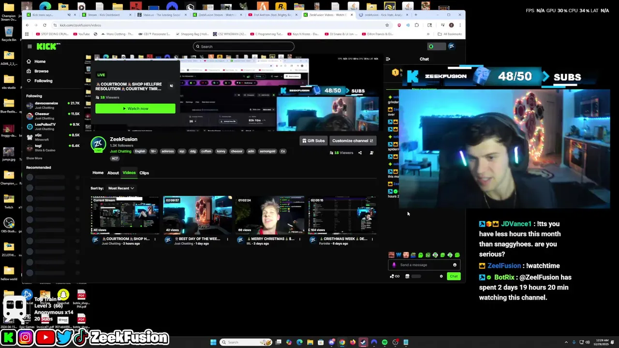Open Spotify from the taskbar
This screenshot has width=619, height=348.
384,342
